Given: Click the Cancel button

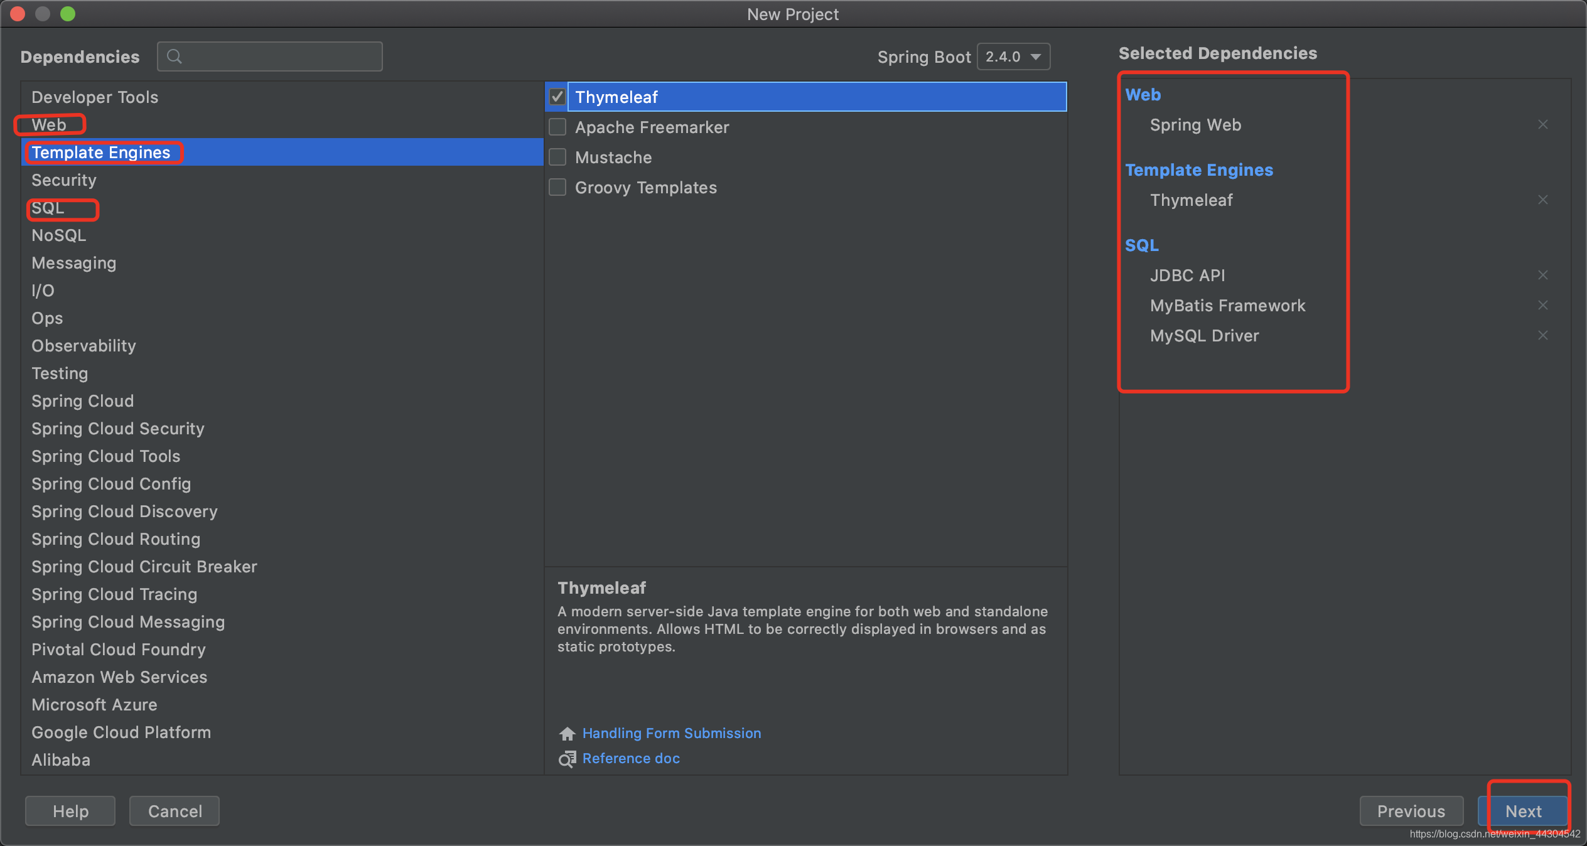Looking at the screenshot, I should pyautogui.click(x=175, y=811).
